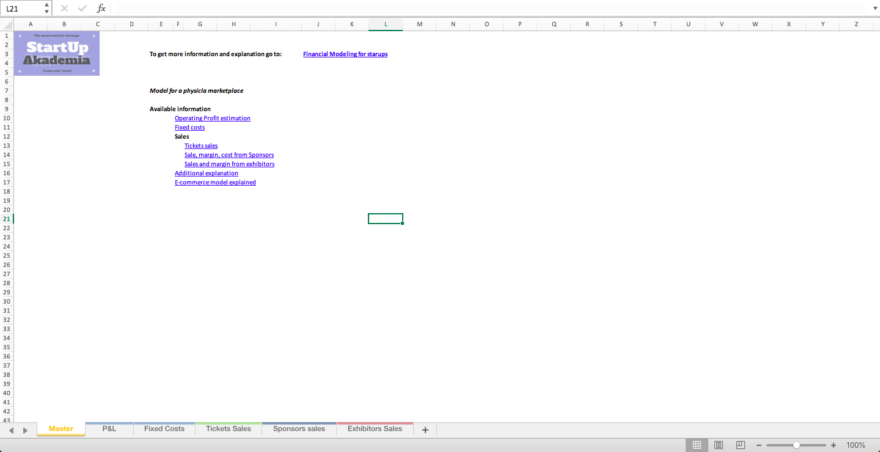
Task: Open Financial Modeling for starups link
Action: point(345,54)
